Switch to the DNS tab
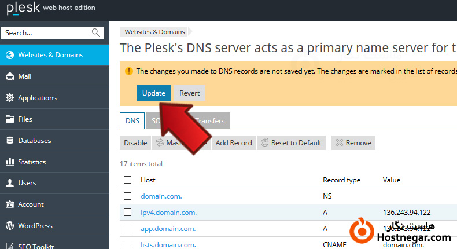The image size is (457, 249). [132, 120]
